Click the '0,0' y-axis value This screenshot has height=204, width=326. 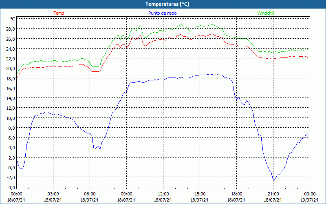[x=11, y=168]
